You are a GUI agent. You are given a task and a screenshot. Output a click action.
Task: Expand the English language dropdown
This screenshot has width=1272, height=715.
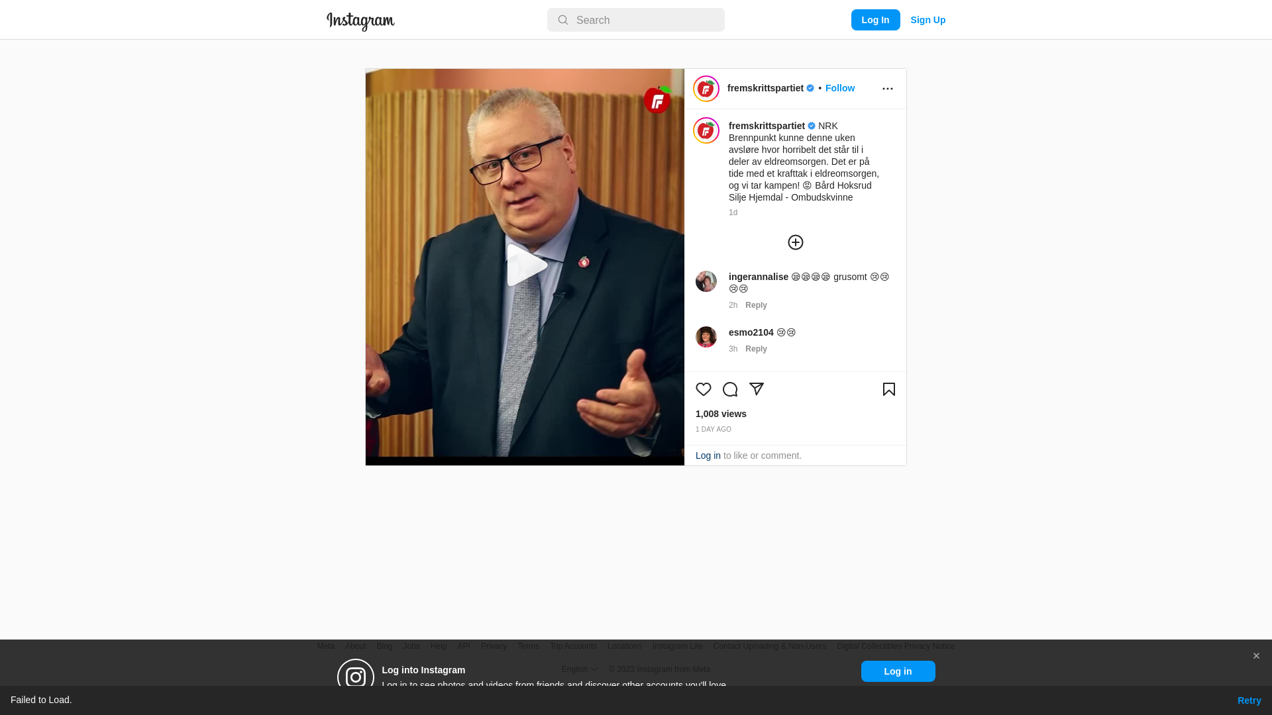click(x=580, y=669)
